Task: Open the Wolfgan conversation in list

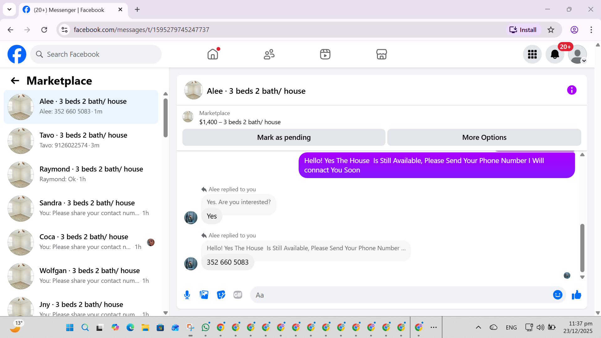Action: [x=81, y=276]
